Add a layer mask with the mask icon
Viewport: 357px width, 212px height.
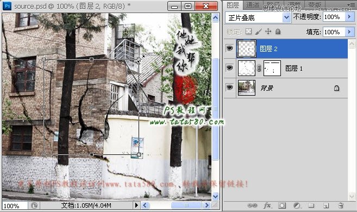(x=282, y=205)
